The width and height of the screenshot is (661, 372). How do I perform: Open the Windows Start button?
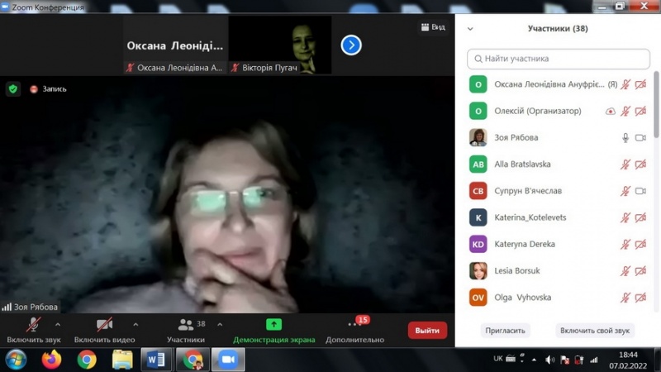point(16,360)
